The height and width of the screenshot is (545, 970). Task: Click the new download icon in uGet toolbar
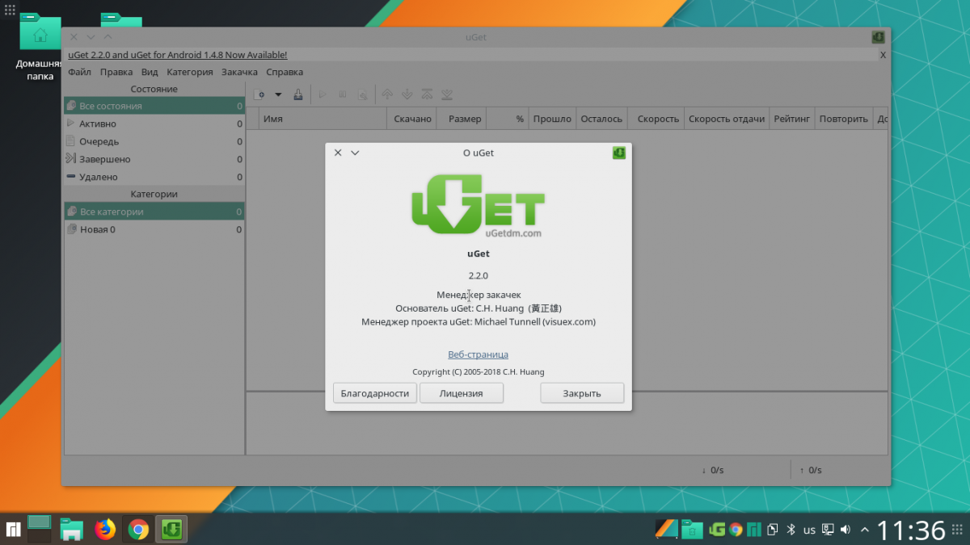[x=259, y=94]
